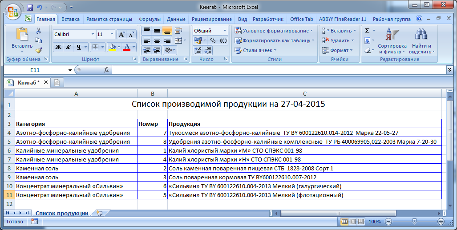
Task: Click the formula bar input field
Action: [x=279, y=70]
